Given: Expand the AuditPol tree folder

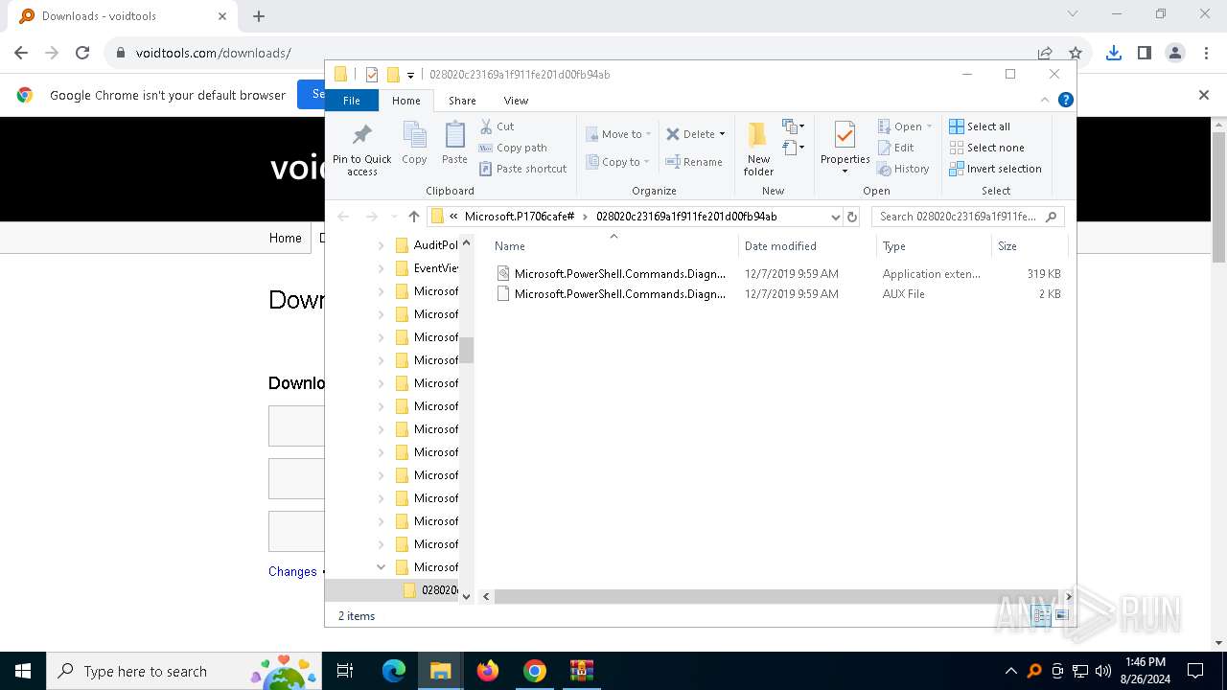Looking at the screenshot, I should 382,245.
